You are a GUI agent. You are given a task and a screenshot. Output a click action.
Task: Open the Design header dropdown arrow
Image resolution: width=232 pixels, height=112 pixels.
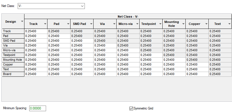pyautogui.click(x=22, y=22)
